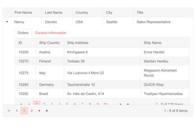The image size is (196, 132).
Task: Click the 'Ernst Handel' ship name cell
Action: tap(165, 52)
